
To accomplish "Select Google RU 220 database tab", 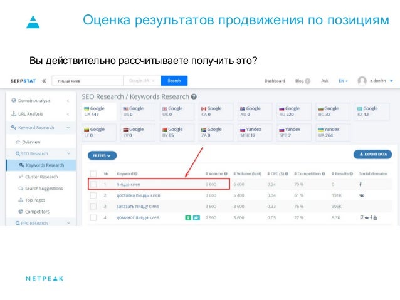I will coord(293,111).
